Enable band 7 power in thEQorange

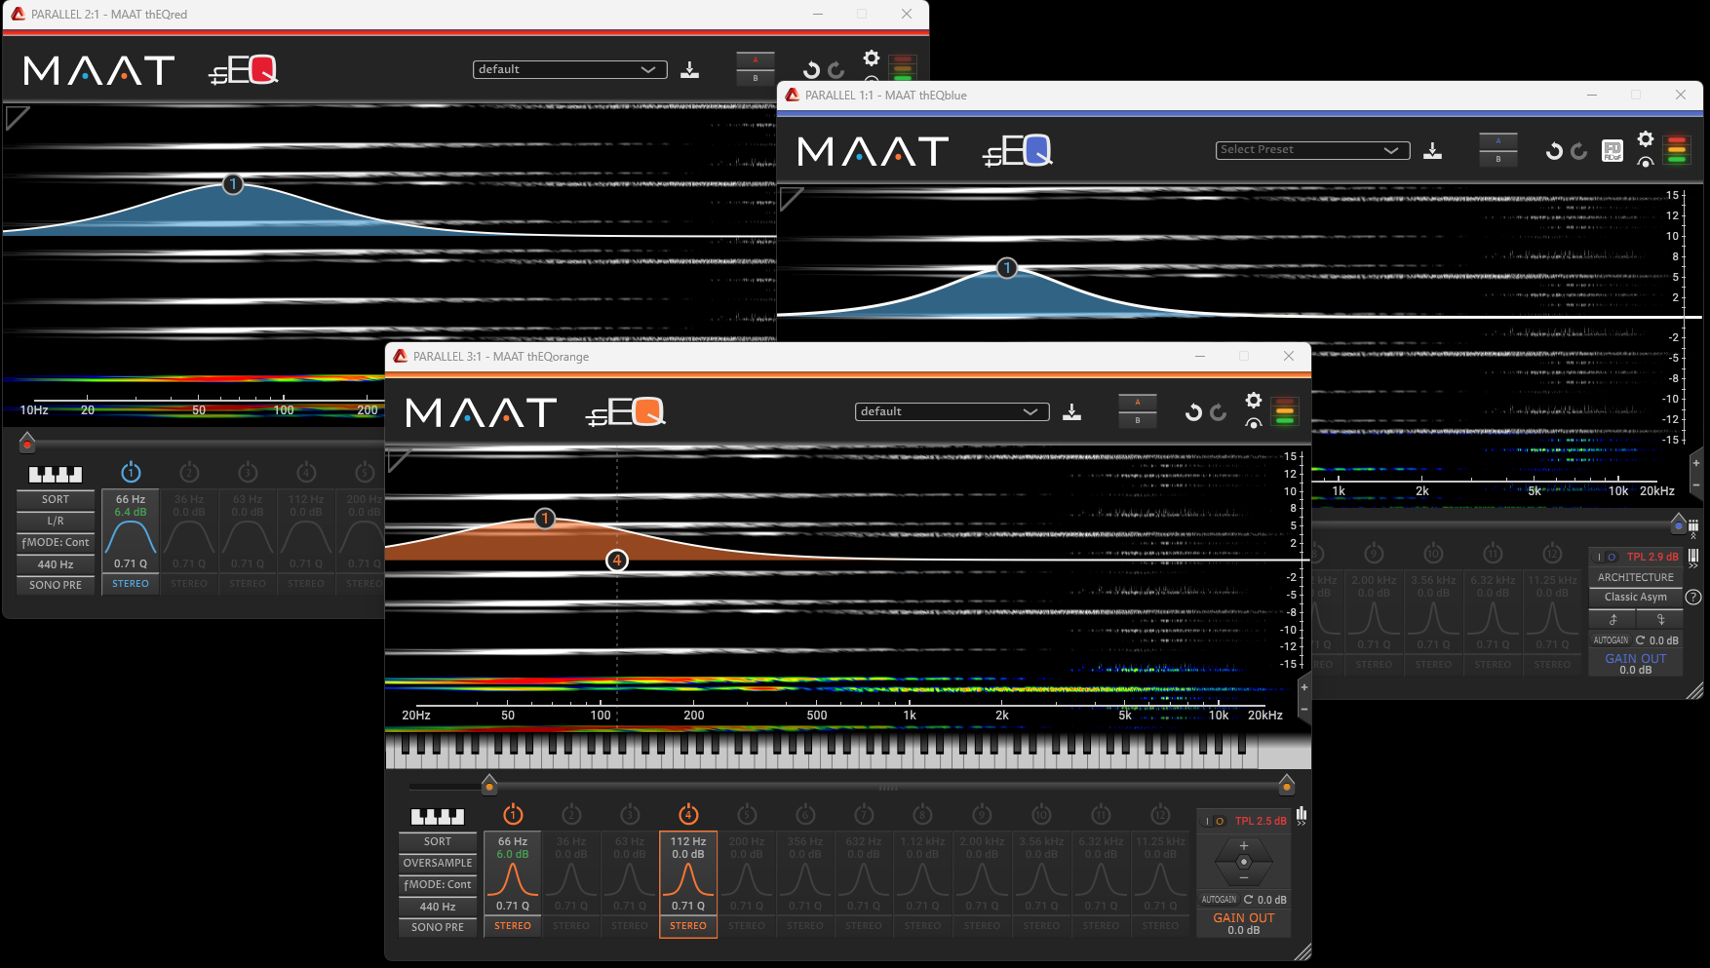pyautogui.click(x=864, y=814)
